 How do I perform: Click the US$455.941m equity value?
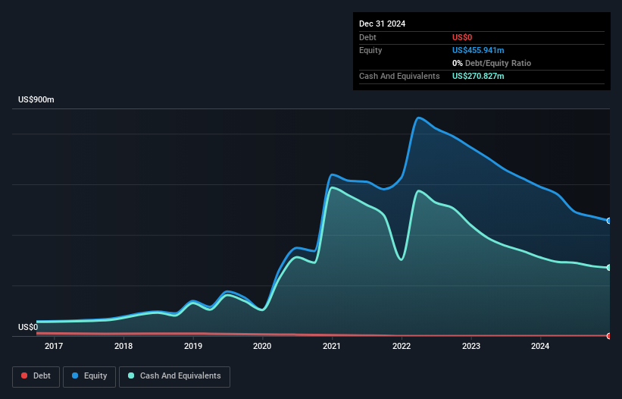pyautogui.click(x=478, y=50)
